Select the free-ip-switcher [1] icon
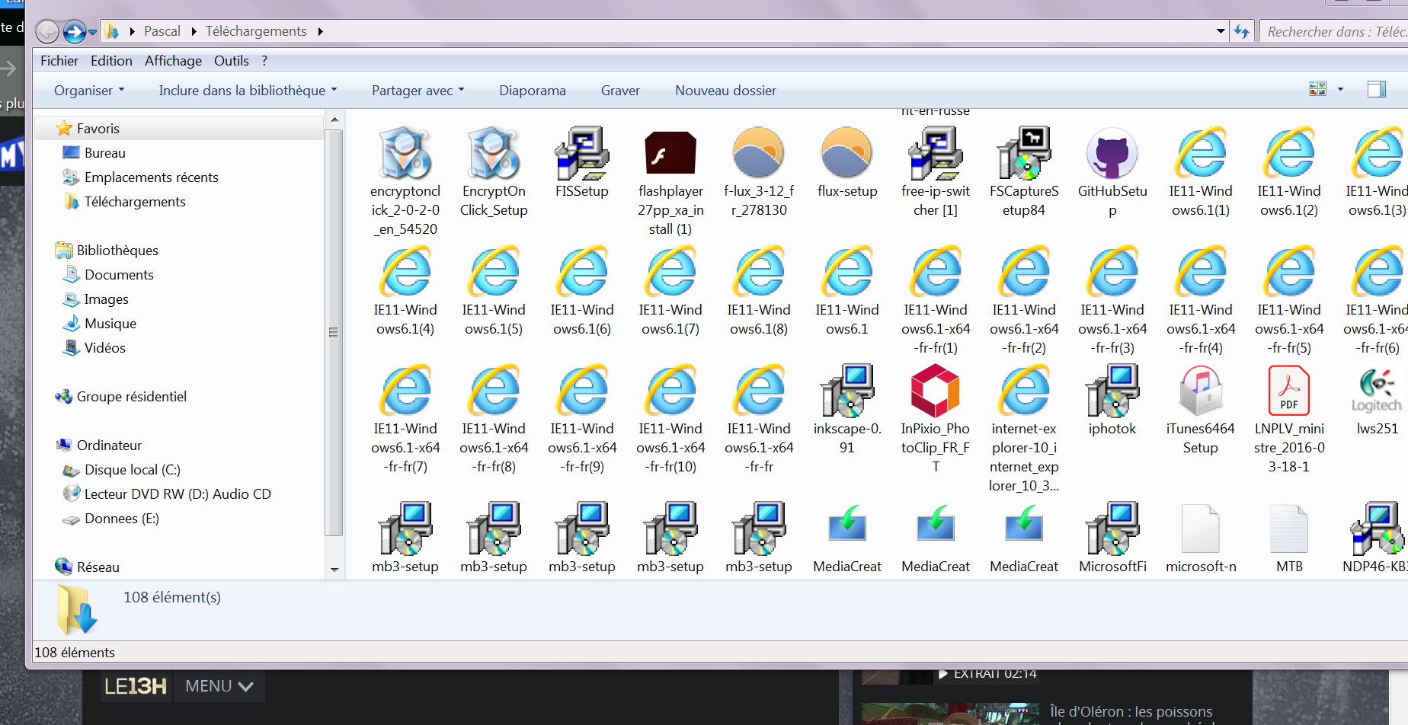 click(936, 153)
